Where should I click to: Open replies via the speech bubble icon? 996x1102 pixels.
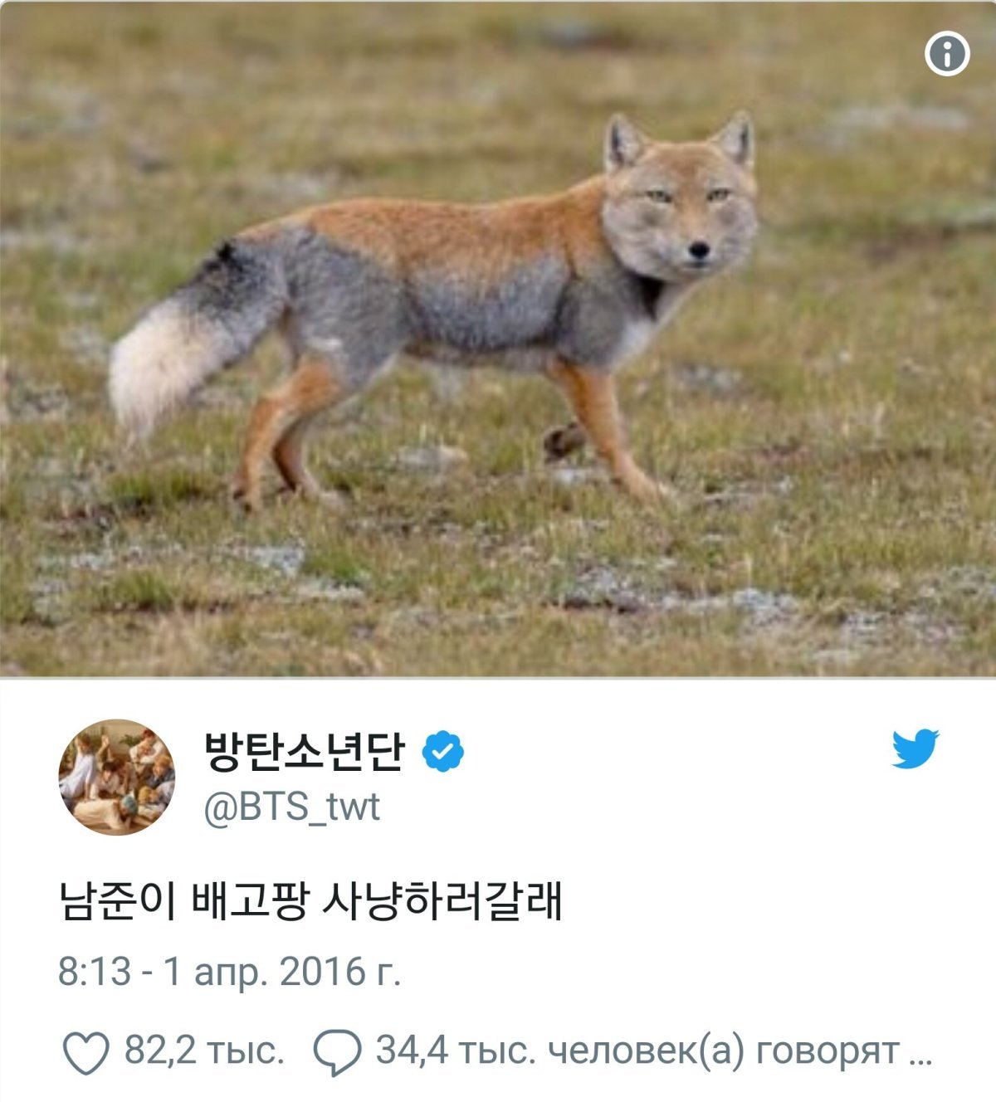(337, 1052)
